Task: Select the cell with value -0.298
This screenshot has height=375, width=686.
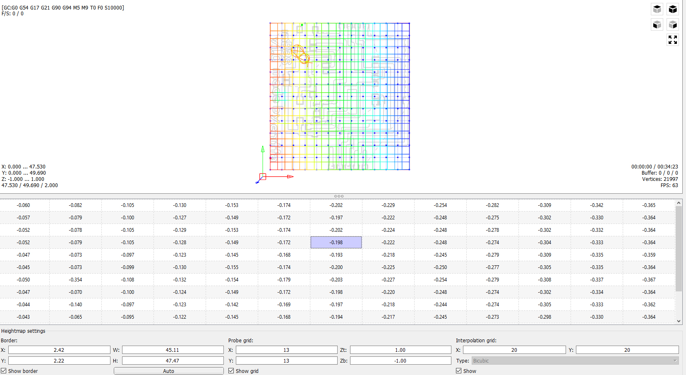Action: (x=544, y=317)
